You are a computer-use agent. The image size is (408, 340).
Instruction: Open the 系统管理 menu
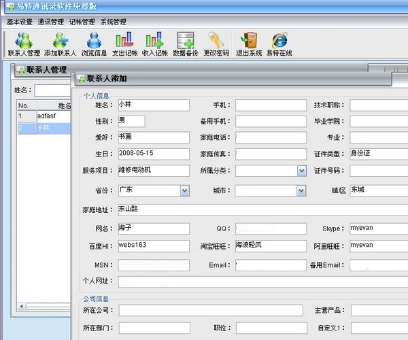pos(114,22)
